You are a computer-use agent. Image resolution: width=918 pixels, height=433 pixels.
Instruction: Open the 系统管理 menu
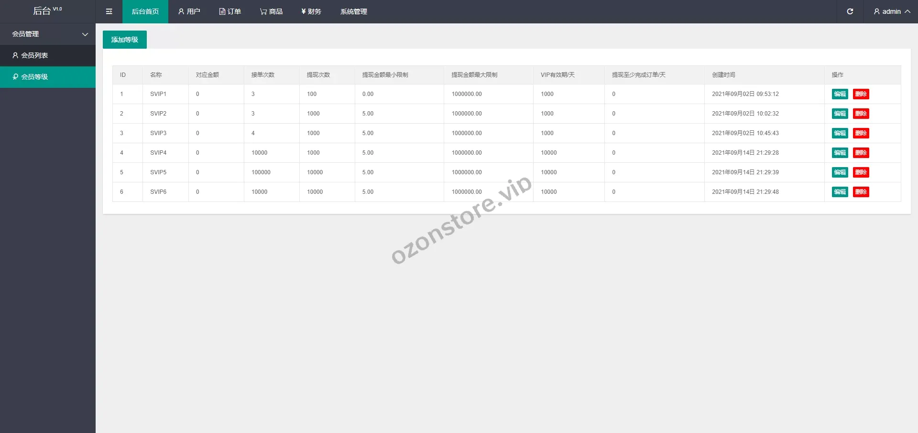coord(354,11)
